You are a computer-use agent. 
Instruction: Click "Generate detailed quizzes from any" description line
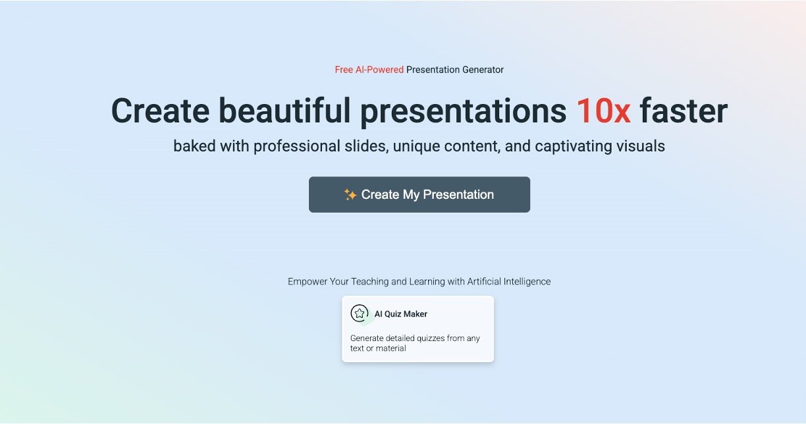coord(415,338)
